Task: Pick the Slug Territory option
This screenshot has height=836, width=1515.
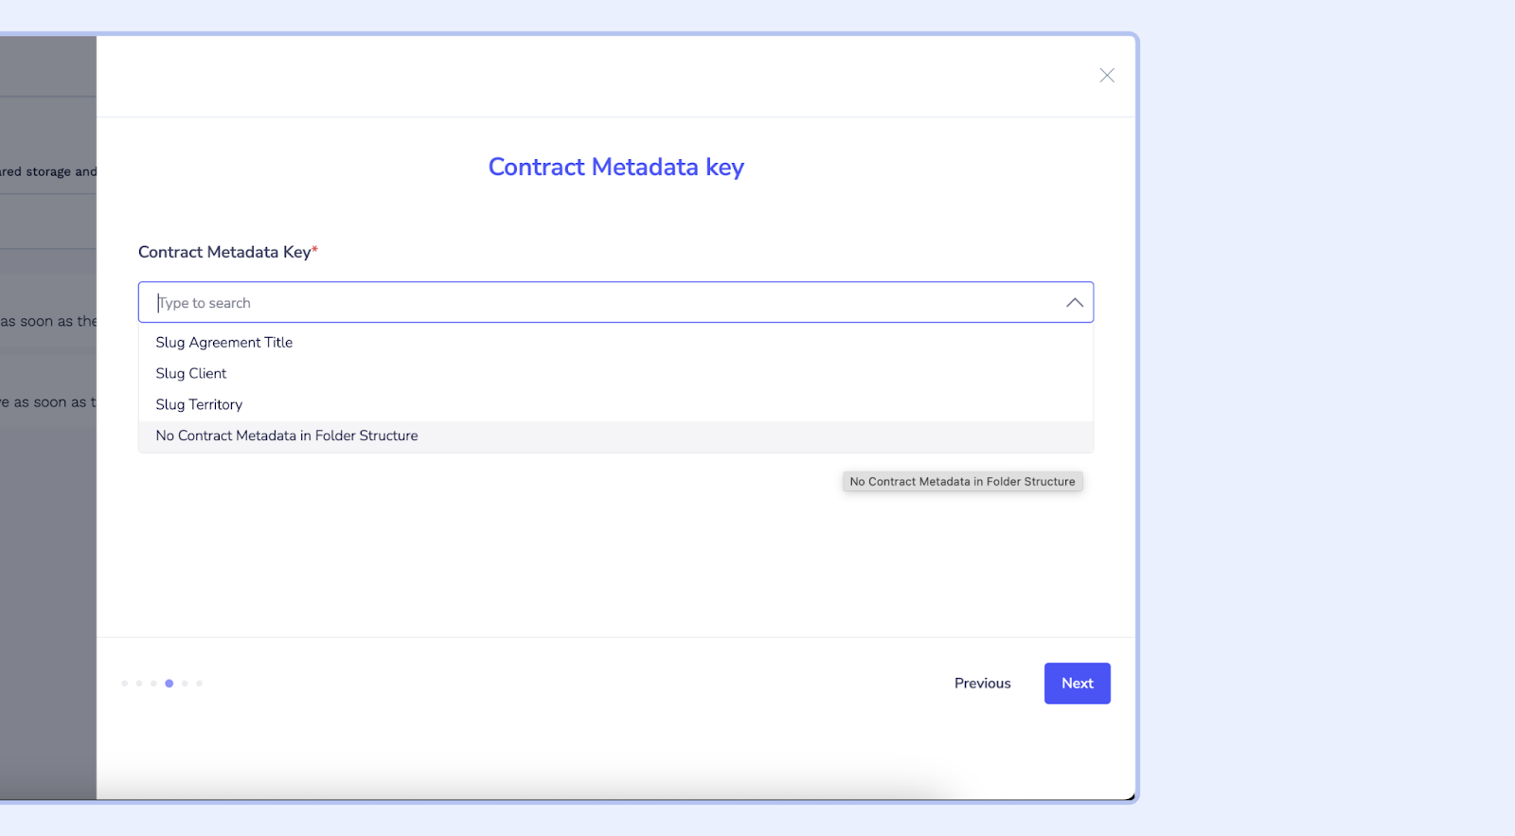Action: click(199, 405)
